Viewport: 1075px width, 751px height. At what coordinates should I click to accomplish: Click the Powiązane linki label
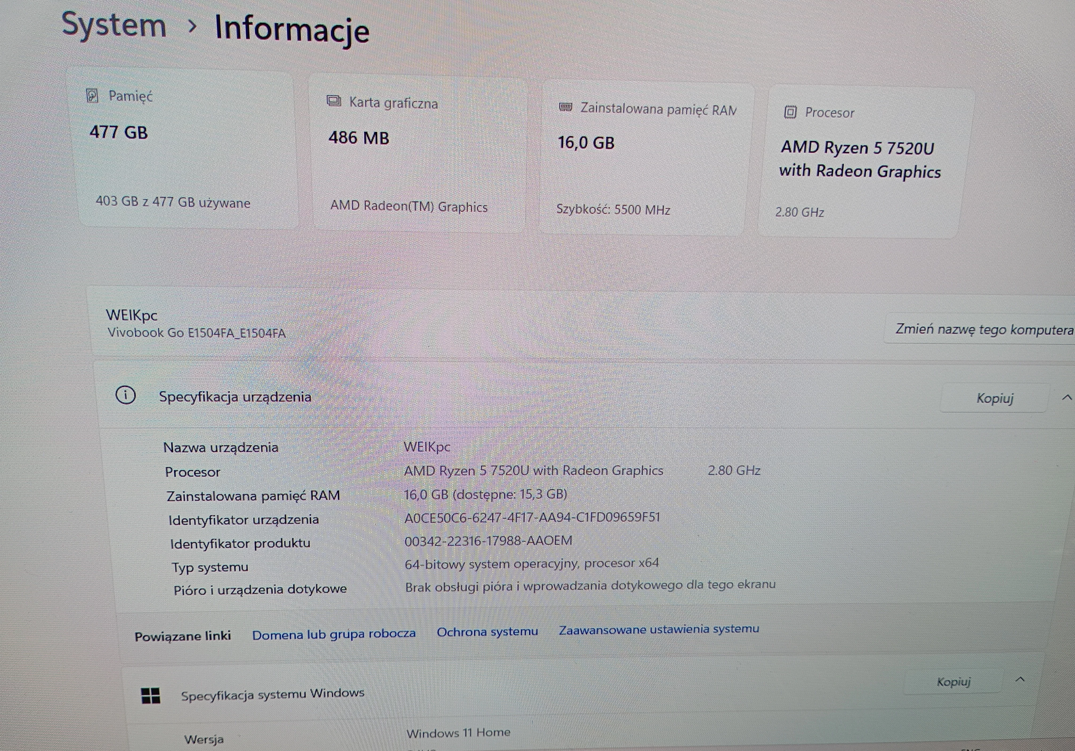point(183,636)
